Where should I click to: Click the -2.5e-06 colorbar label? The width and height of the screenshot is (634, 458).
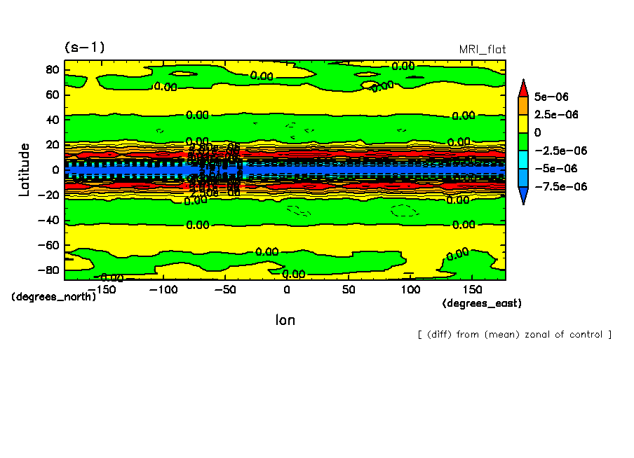pyautogui.click(x=560, y=151)
